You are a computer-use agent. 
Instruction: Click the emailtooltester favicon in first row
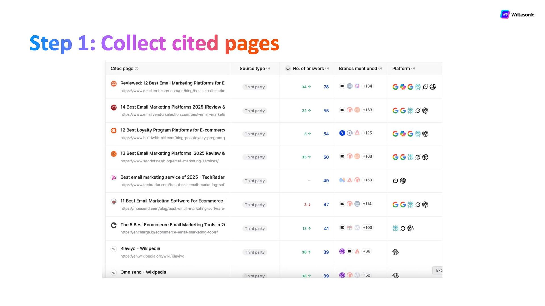(x=114, y=84)
